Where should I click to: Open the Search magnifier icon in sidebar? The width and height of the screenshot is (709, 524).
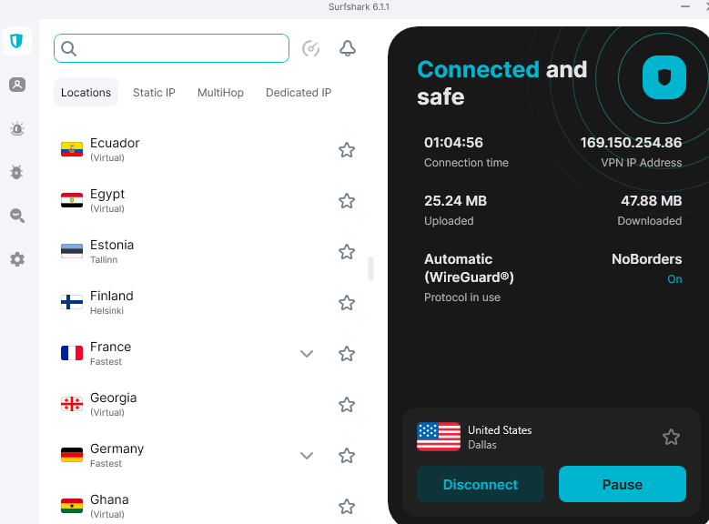(17, 216)
